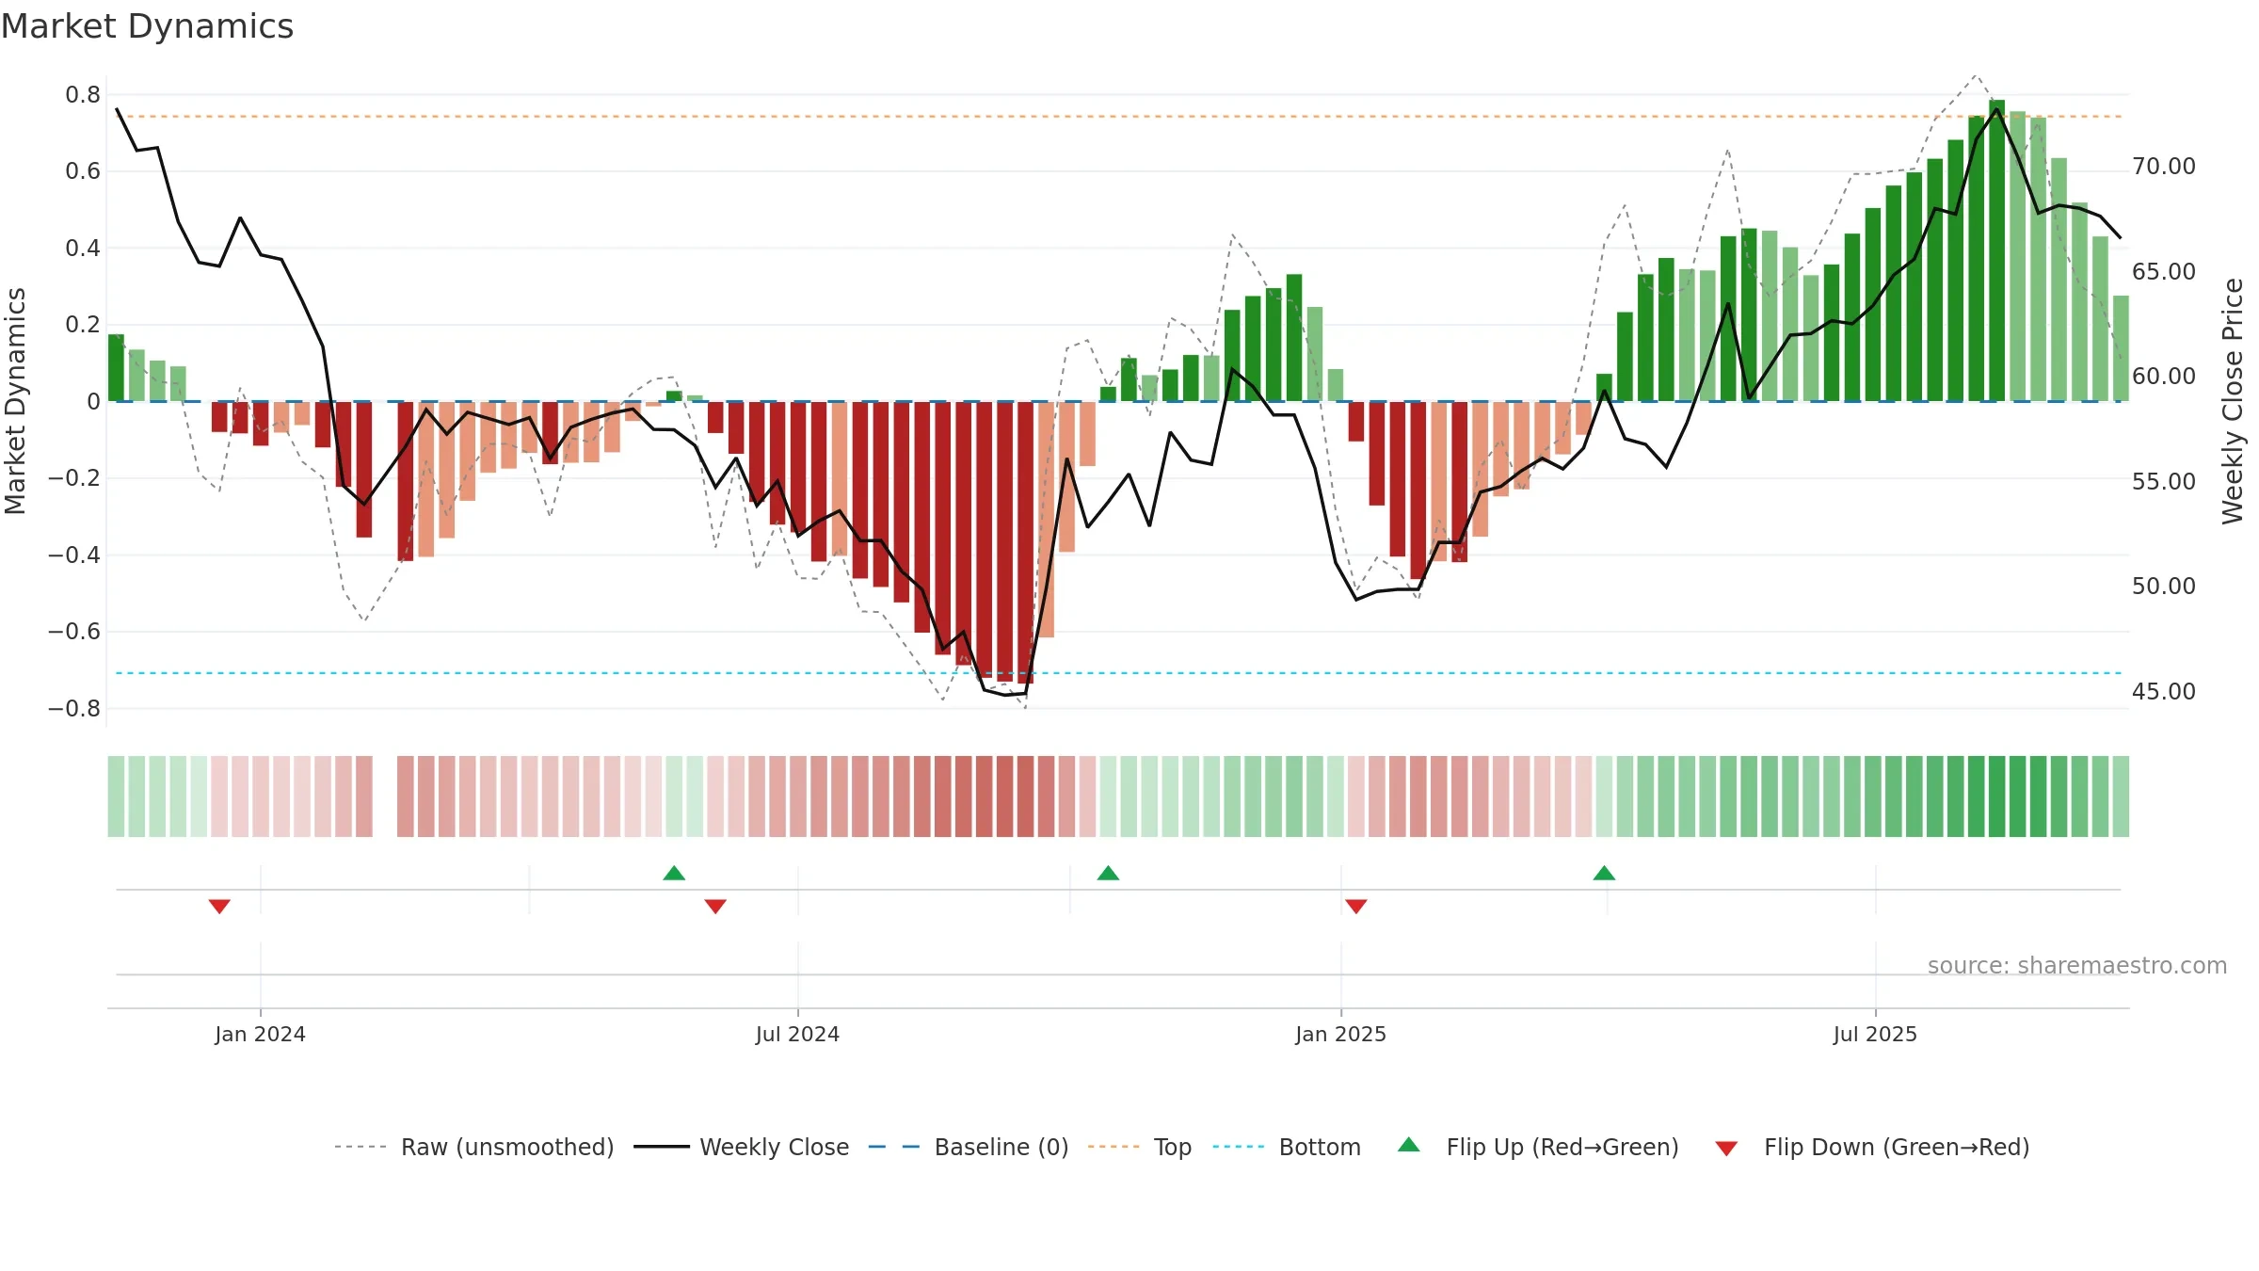2259x1271 pixels.
Task: Click the source: sharemaestro.com text
Action: [2077, 966]
